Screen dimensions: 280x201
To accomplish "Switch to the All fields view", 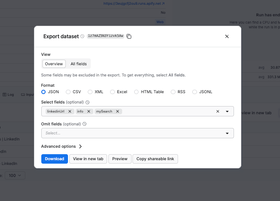I will coord(79,64).
